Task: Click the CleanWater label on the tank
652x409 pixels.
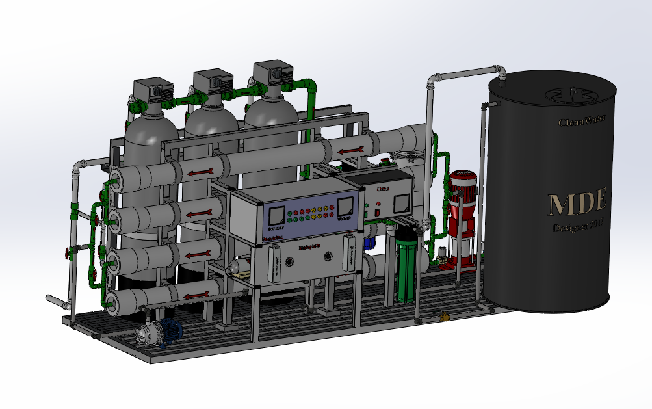Action: pyautogui.click(x=581, y=122)
